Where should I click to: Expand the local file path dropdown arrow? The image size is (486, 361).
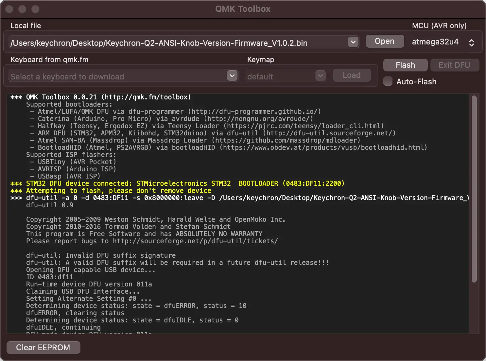[x=353, y=42]
